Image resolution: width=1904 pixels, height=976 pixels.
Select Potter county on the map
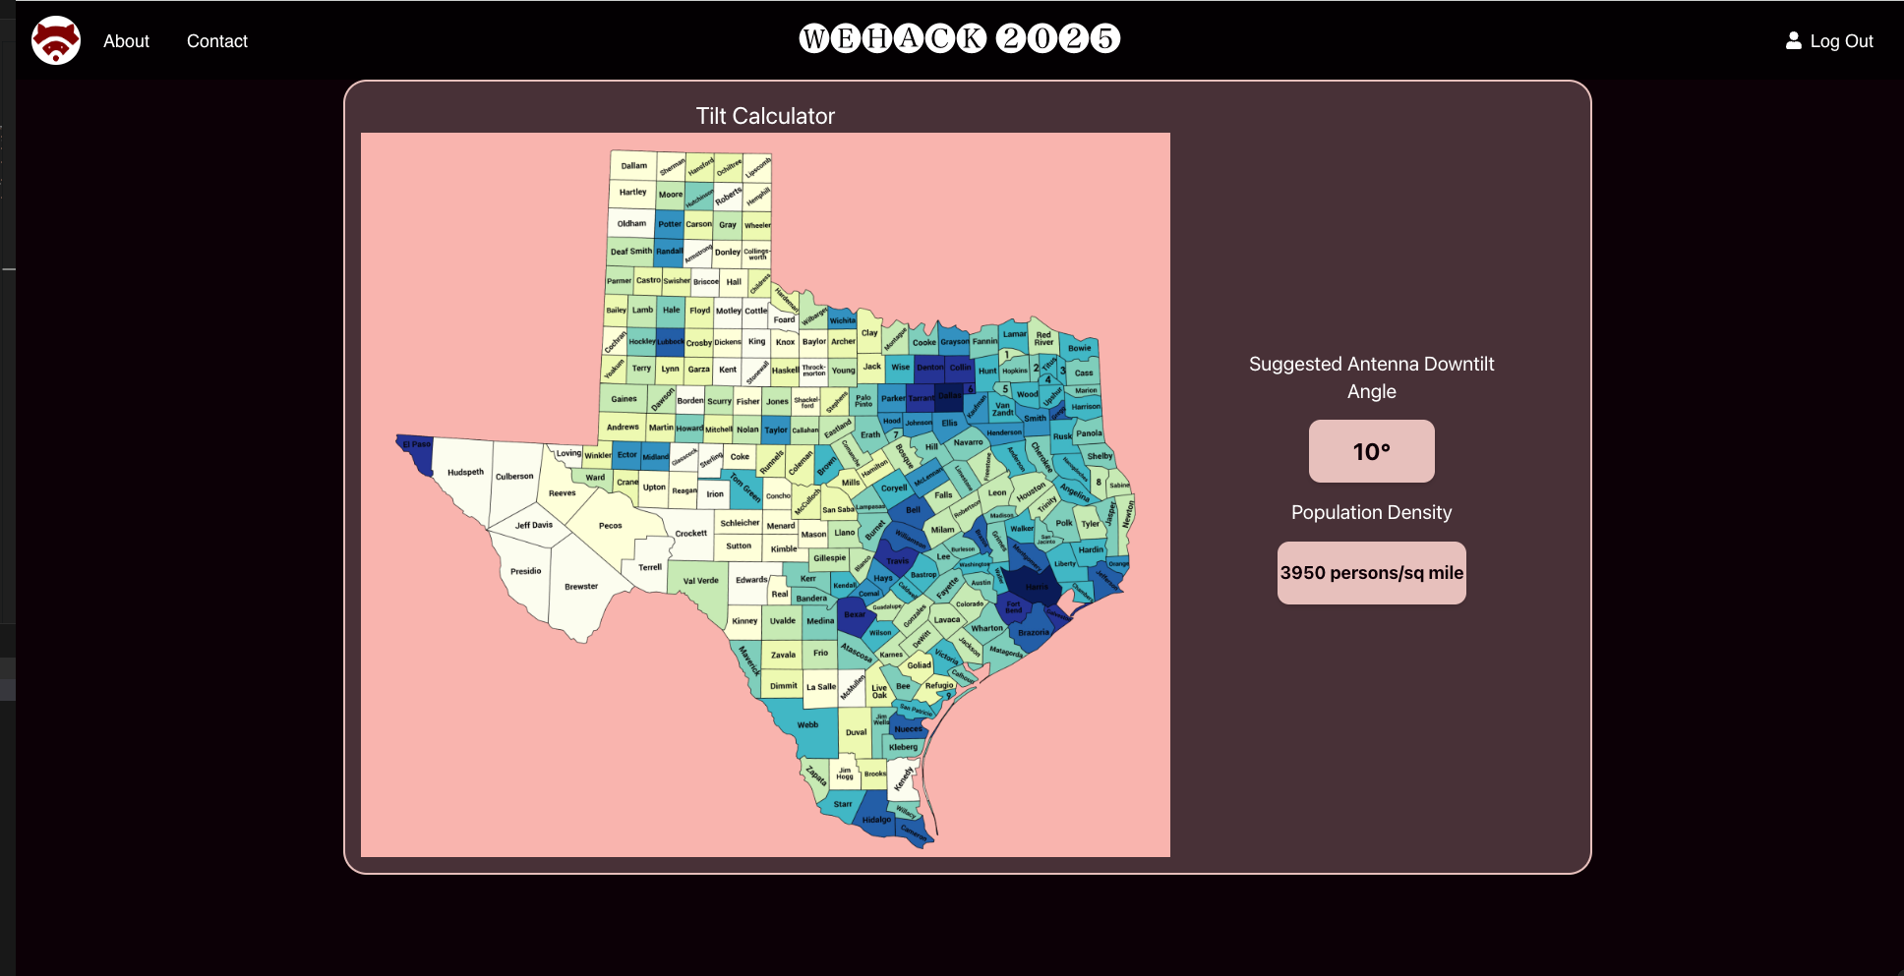(x=669, y=224)
